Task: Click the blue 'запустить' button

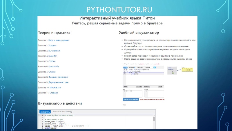Action: pyautogui.click(x=45, y=112)
